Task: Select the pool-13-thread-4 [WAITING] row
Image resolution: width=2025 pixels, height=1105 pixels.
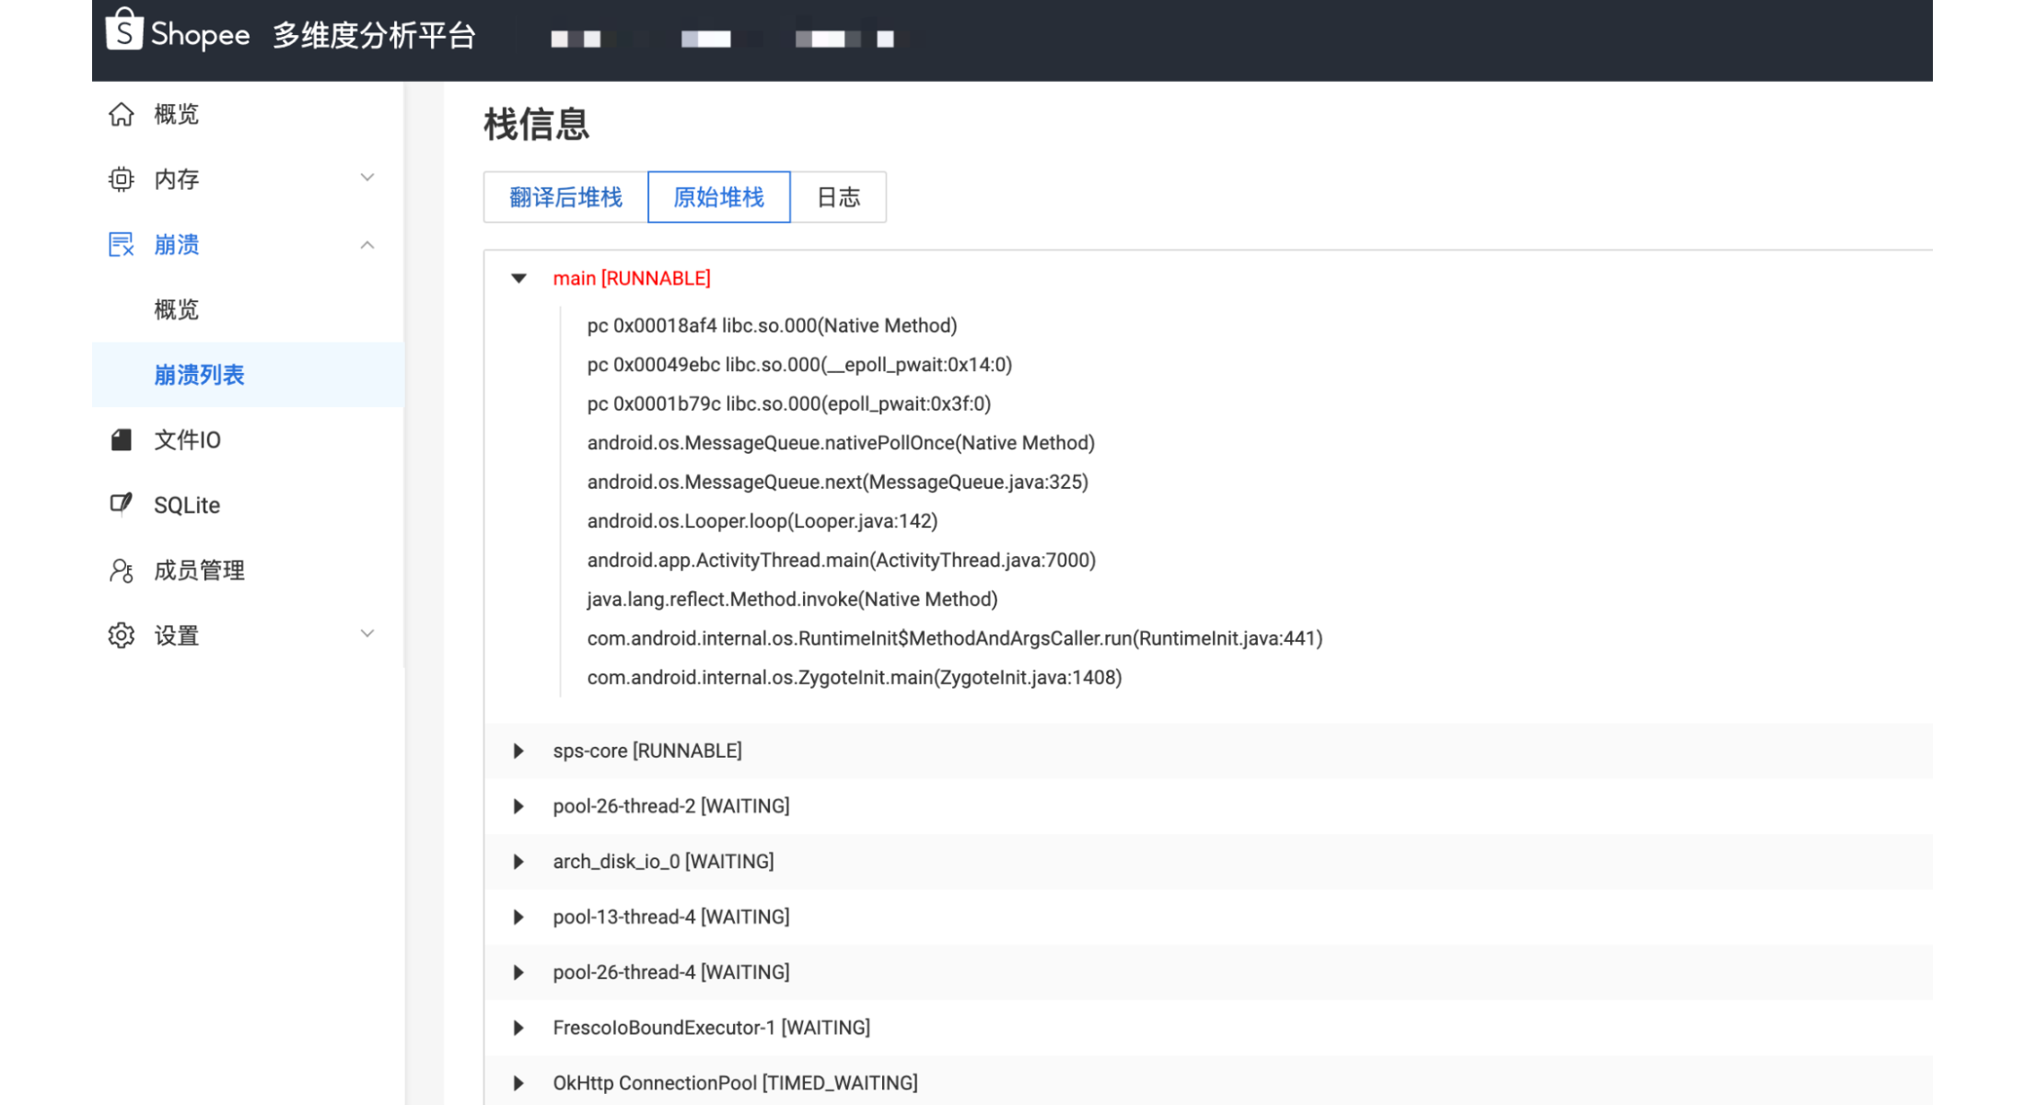Action: coord(670,916)
